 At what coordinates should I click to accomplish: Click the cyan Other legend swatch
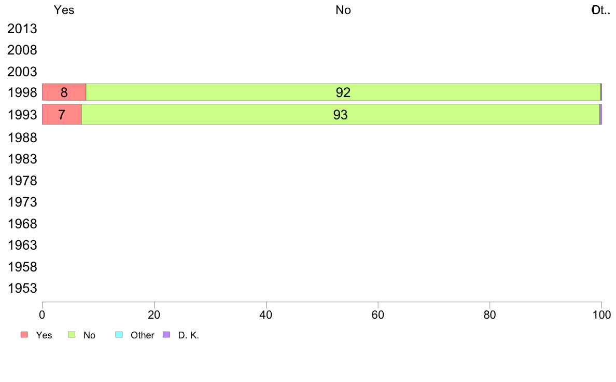coord(119,335)
